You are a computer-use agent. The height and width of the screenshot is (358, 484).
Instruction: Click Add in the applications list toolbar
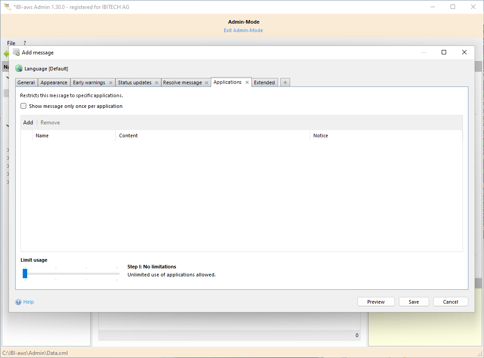(x=28, y=123)
